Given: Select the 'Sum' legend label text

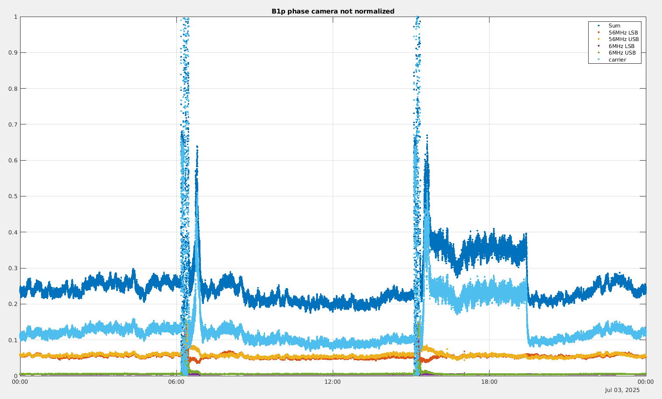Looking at the screenshot, I should coord(614,26).
